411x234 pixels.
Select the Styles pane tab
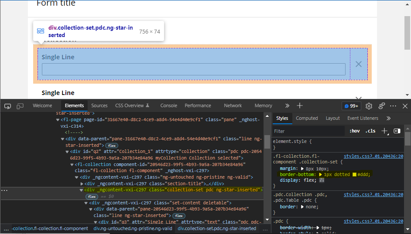click(282, 119)
